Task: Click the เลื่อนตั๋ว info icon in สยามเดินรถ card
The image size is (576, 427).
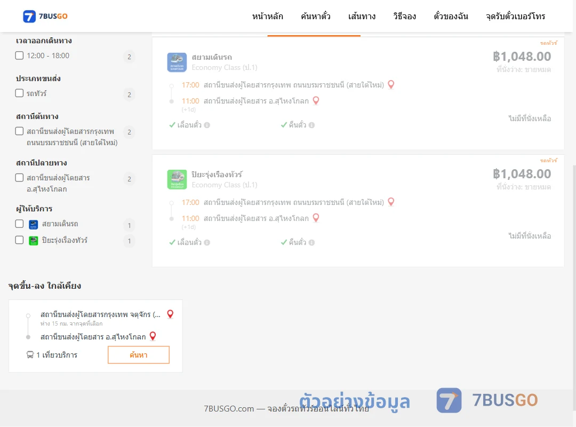Action: pos(207,125)
